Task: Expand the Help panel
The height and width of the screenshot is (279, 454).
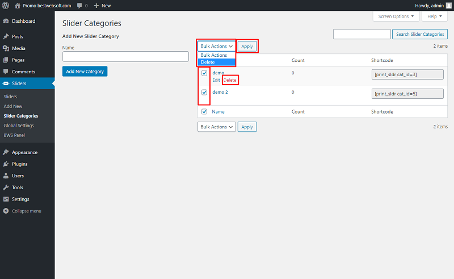Action: (x=435, y=16)
